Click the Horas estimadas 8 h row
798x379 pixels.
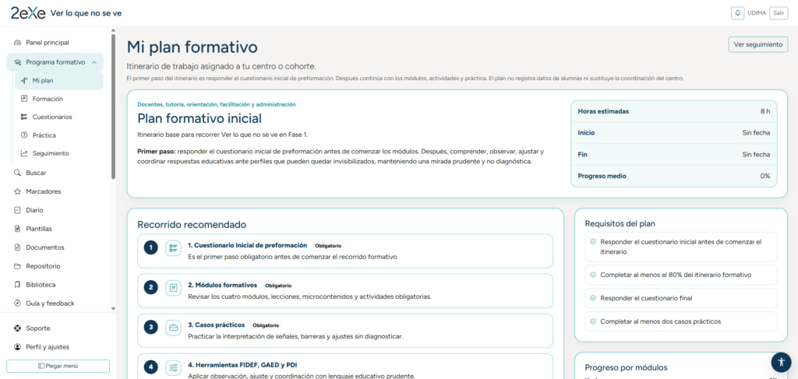pos(674,111)
